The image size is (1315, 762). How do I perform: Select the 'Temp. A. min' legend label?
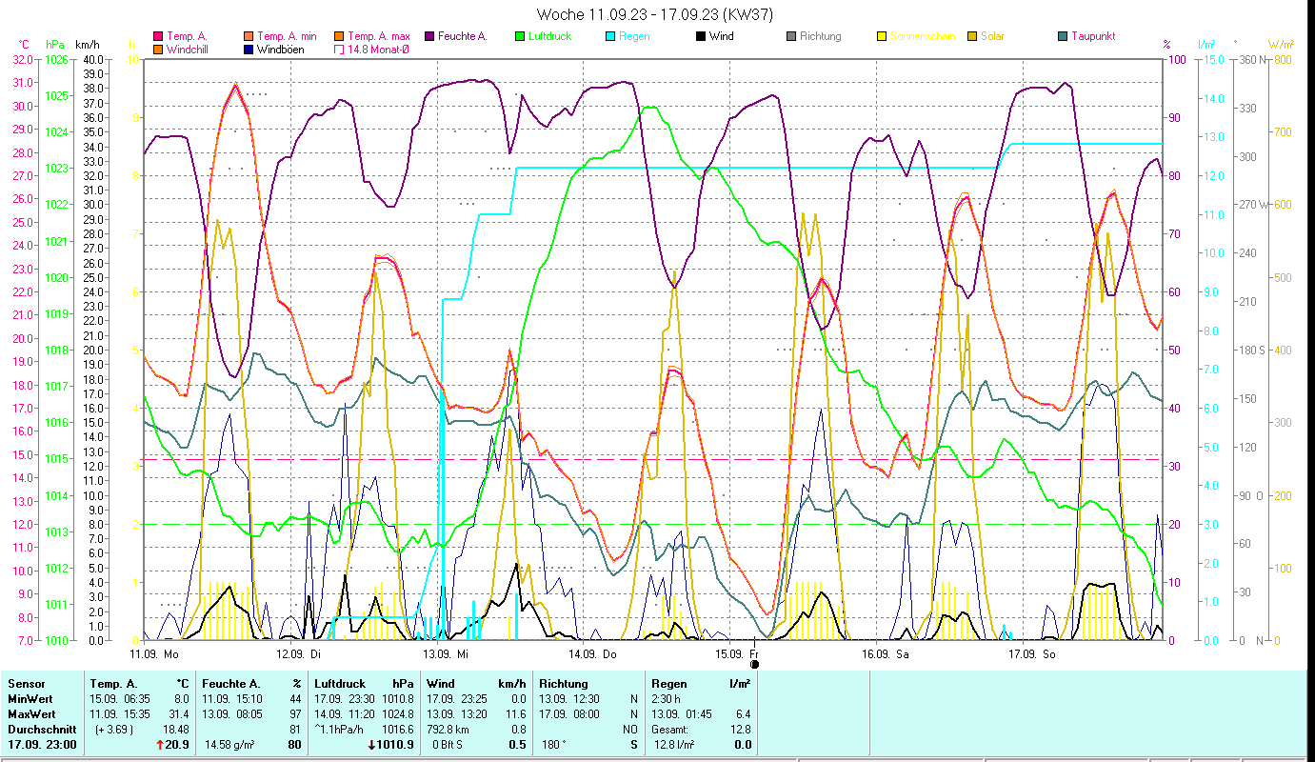[x=289, y=36]
